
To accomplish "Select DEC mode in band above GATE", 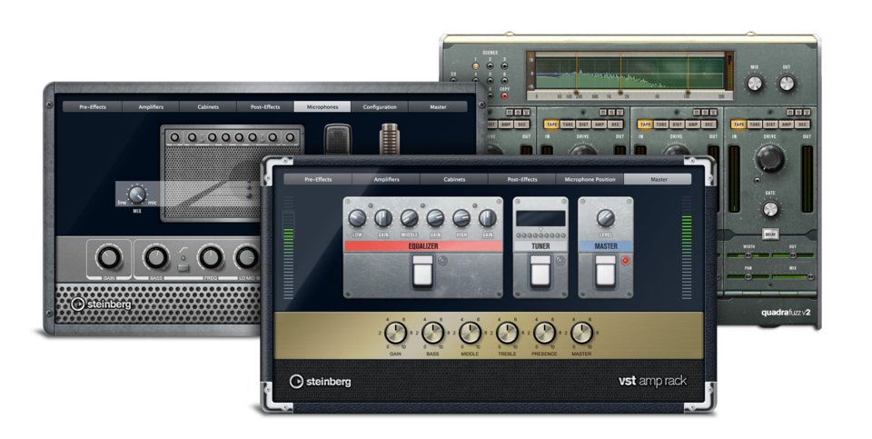I will click(802, 125).
